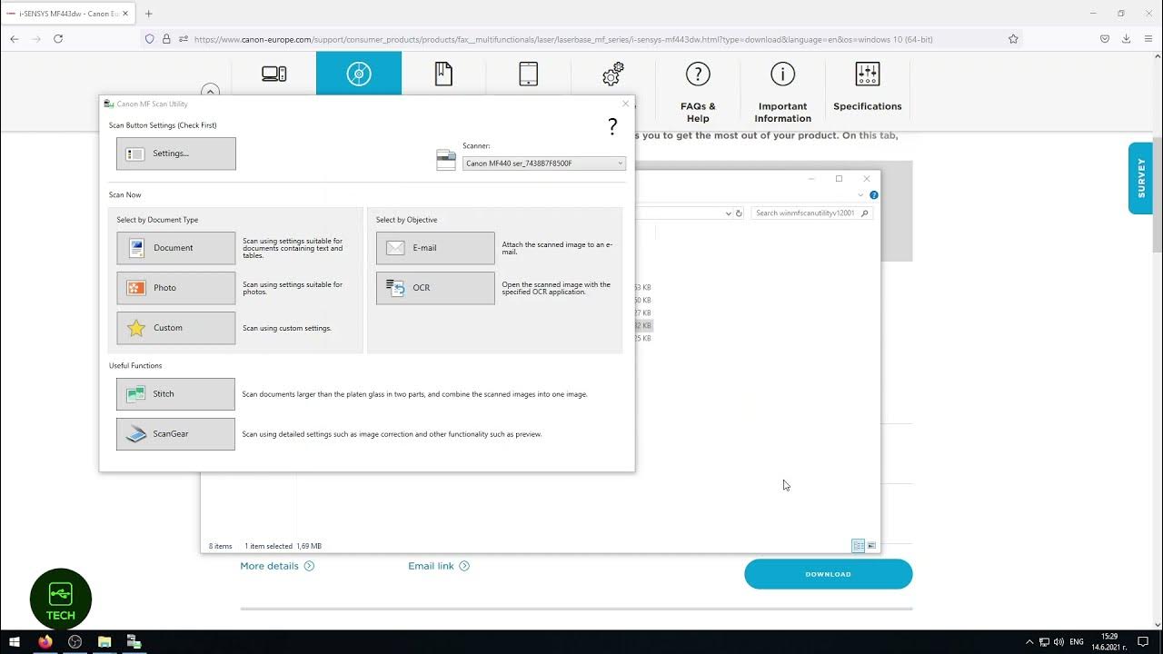Click the browser Back arrow
The height and width of the screenshot is (654, 1163).
(x=14, y=39)
